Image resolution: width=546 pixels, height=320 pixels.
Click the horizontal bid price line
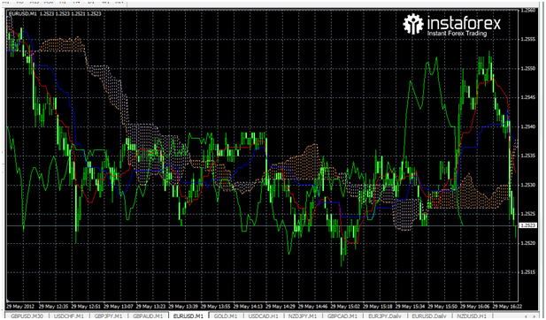(262, 225)
